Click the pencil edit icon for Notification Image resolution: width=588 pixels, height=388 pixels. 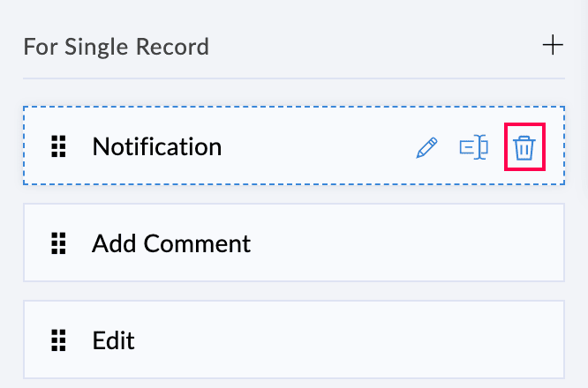426,147
